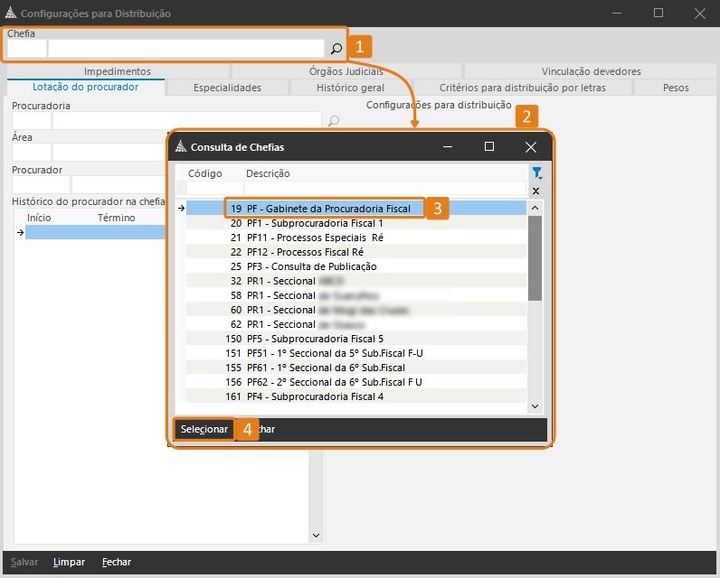Sort by the Código column header
Image resolution: width=720 pixels, height=578 pixels.
coord(204,173)
